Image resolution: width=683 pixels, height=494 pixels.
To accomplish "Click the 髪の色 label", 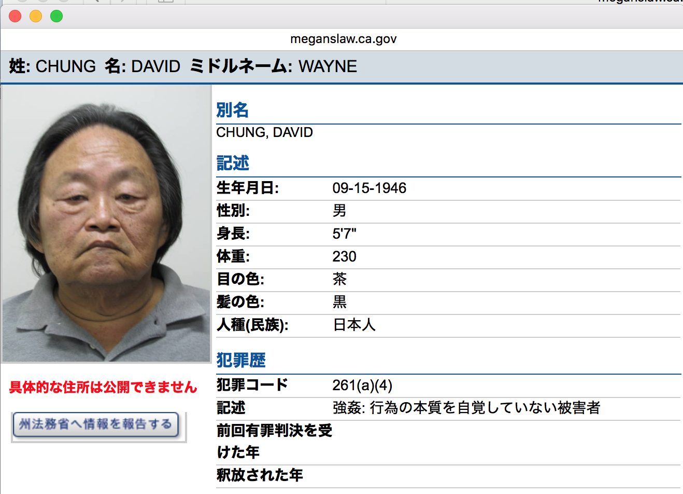I will pos(240,302).
